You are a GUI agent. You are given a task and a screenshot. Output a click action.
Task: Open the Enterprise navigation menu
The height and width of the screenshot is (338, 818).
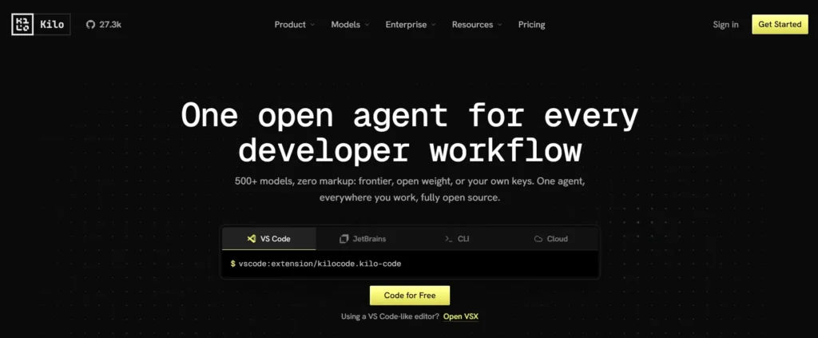click(411, 25)
